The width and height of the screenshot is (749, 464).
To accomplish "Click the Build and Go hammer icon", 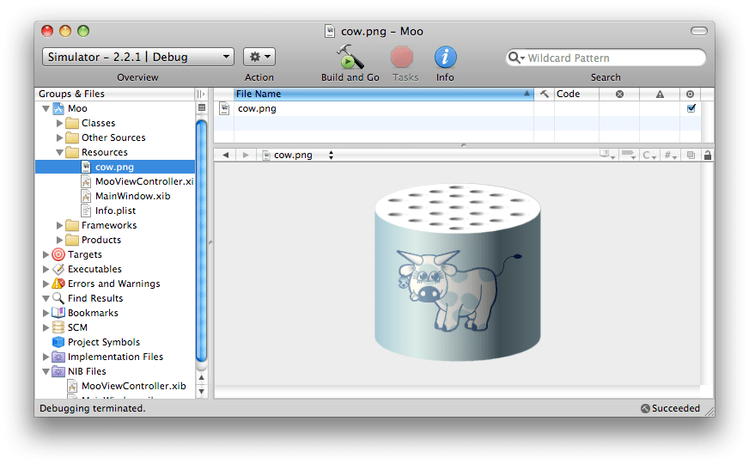I will (x=350, y=58).
